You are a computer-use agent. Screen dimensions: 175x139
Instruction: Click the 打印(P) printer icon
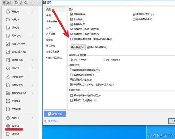pyautogui.click(x=8, y=68)
